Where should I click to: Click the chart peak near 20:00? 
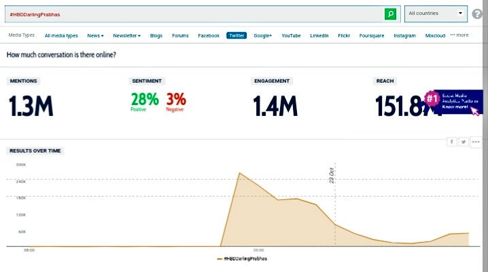tap(239, 173)
